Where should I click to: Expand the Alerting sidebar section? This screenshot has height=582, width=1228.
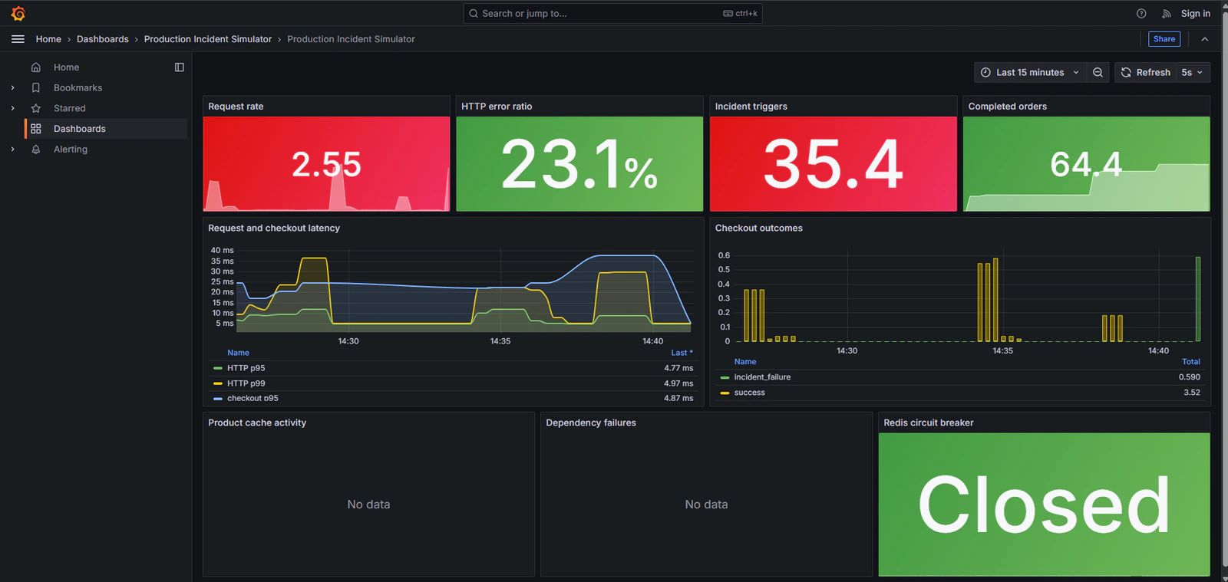click(x=12, y=150)
